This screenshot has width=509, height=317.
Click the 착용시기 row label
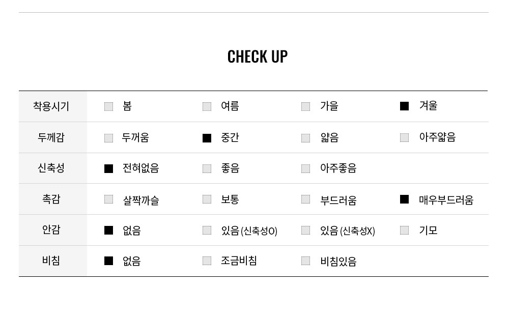point(51,106)
